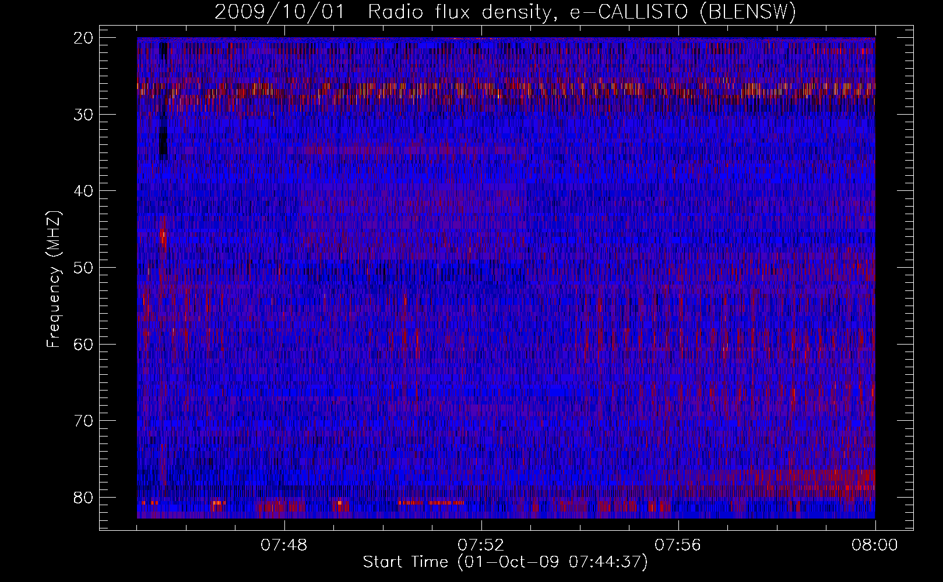The image size is (943, 582).
Task: Click the '70' frequency tick label
Action: [x=84, y=421]
